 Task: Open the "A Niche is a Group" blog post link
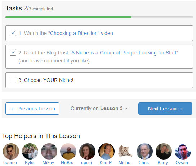124,53
